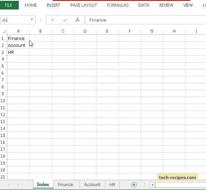Open the PAGE LAYOUT ribbon tab
This screenshot has width=206, height=190.
tap(84, 5)
